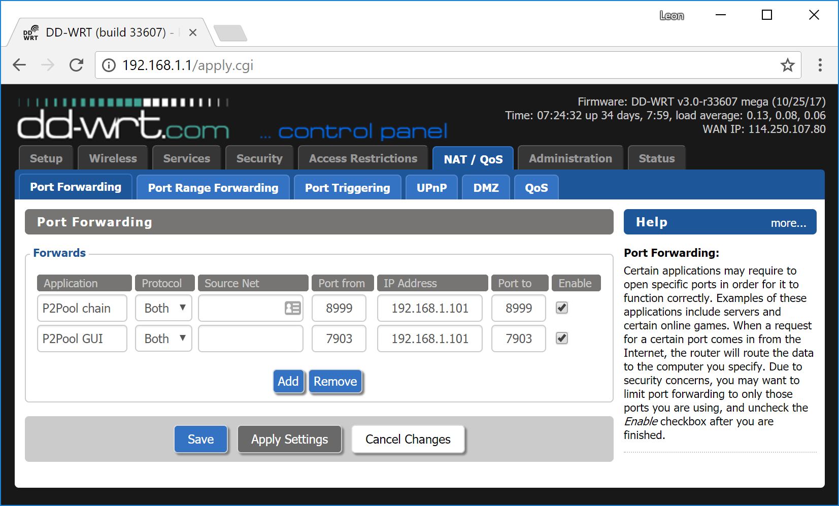Uncheck Enable for P2Pool GUI forward
Image resolution: width=839 pixels, height=506 pixels.
561,339
